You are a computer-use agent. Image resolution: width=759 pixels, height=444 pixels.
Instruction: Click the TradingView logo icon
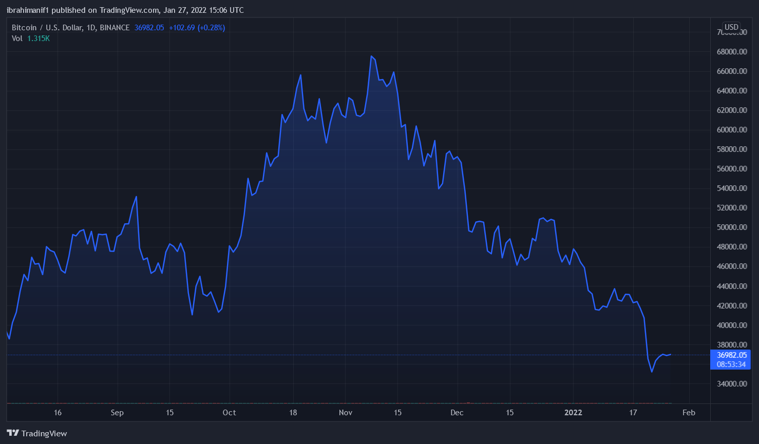[x=13, y=433]
